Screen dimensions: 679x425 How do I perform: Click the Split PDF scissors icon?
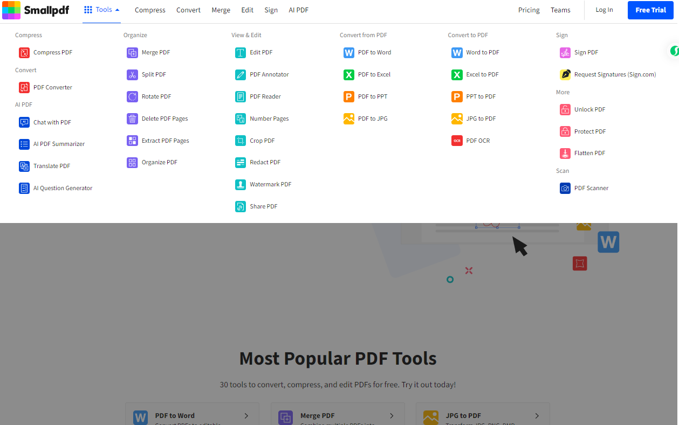coord(132,74)
